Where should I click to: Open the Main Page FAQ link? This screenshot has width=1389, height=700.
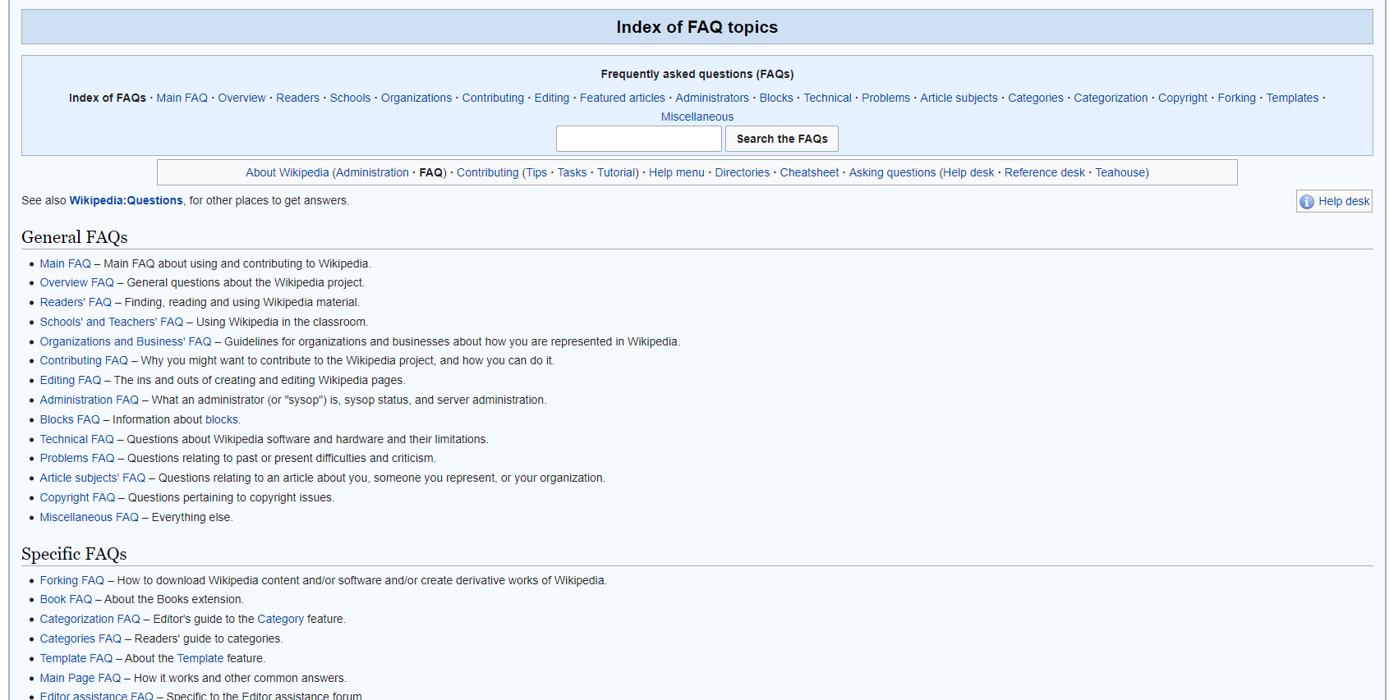pos(80,678)
